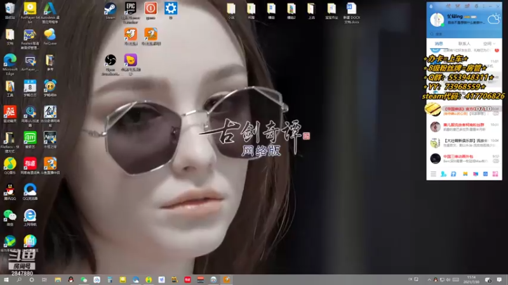Viewport: 508px width, 285px height.
Task: Open the Recycle Bin desktop icon
Action: 10,10
